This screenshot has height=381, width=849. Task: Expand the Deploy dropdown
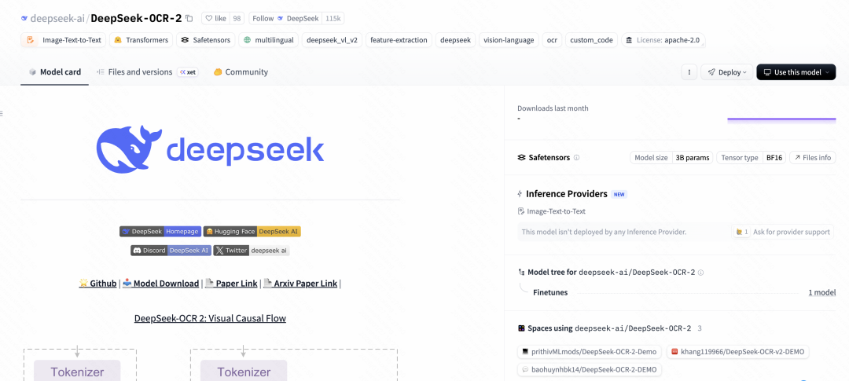726,72
